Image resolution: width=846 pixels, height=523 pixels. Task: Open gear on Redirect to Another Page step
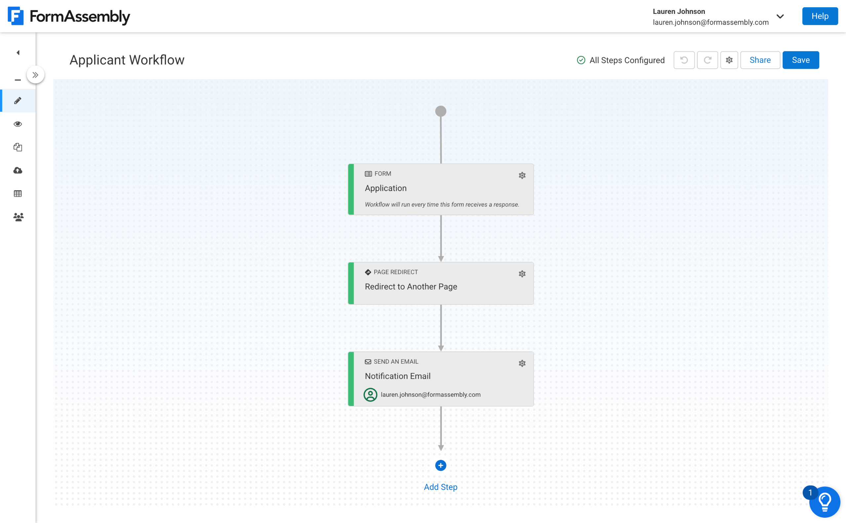522,274
